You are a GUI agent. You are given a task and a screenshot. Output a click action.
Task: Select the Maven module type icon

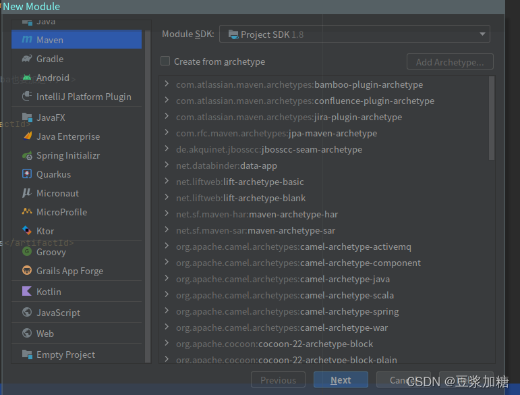(x=27, y=39)
